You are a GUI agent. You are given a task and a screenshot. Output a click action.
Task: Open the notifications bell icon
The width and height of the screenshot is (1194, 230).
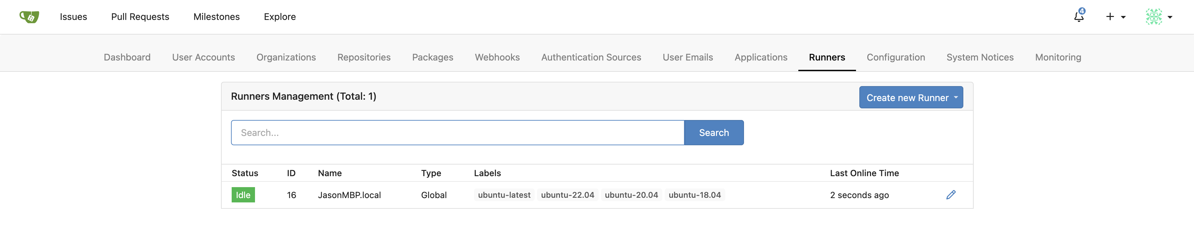tap(1079, 17)
